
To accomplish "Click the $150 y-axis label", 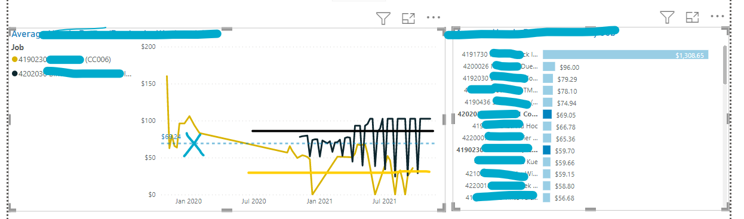I will point(148,84).
